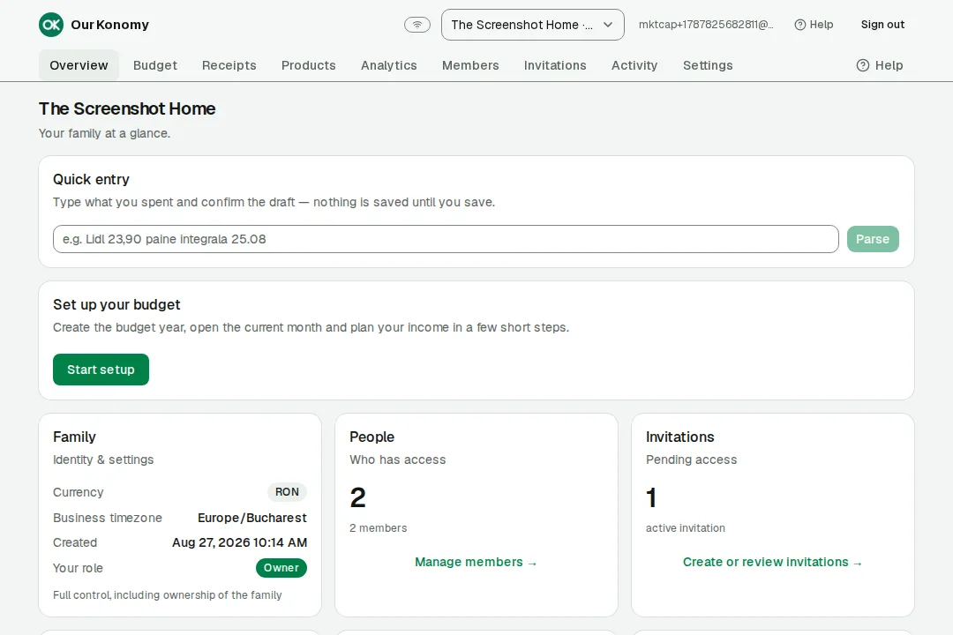Sign out of the account

(x=882, y=25)
